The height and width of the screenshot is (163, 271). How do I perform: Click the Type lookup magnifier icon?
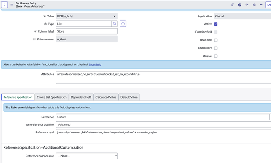coord(115,24)
